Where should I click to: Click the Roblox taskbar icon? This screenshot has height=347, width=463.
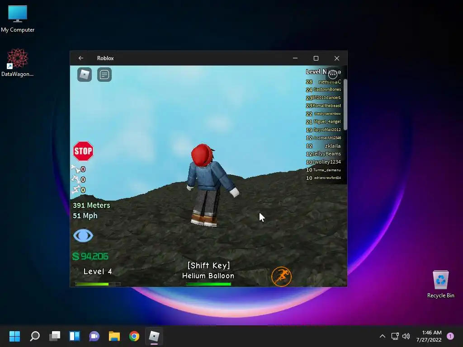[154, 336]
